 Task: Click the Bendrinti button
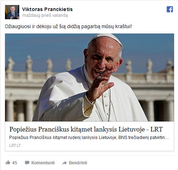(78, 163)
